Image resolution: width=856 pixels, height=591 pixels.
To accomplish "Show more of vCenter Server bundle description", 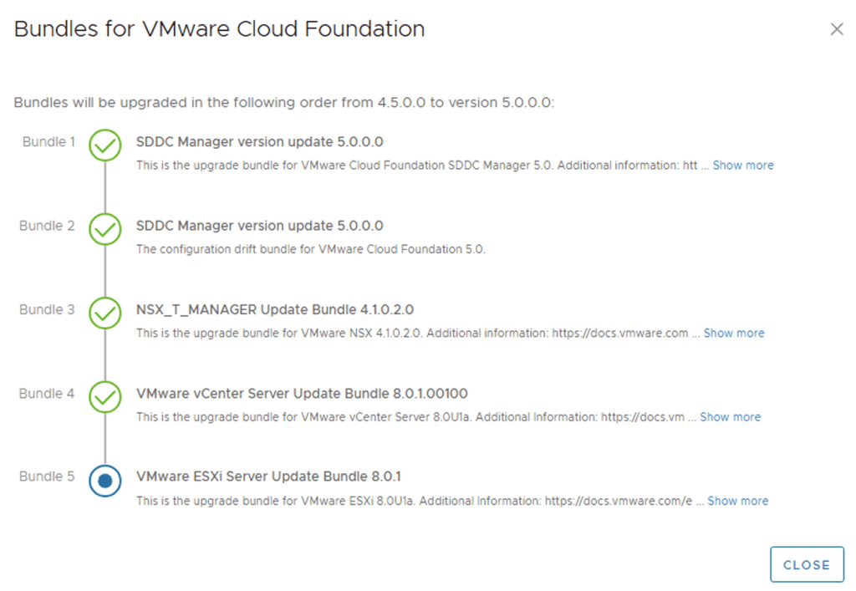I will [730, 416].
